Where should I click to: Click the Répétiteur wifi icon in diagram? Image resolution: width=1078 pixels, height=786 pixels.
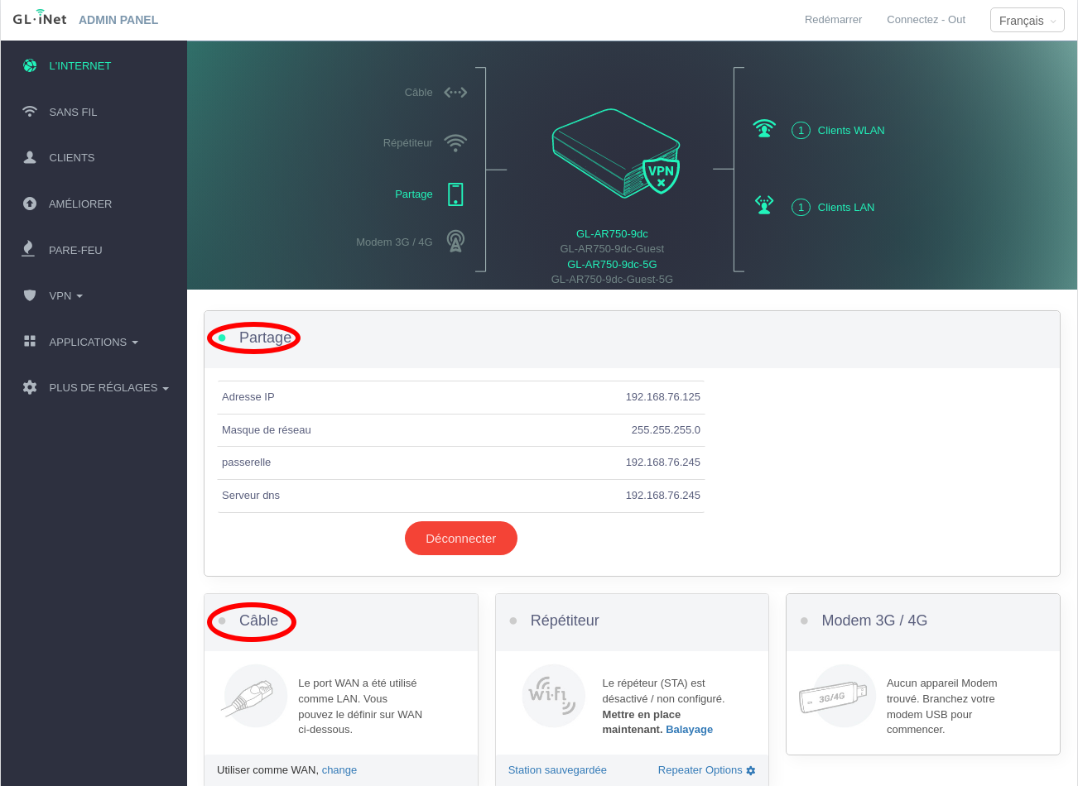tap(455, 143)
